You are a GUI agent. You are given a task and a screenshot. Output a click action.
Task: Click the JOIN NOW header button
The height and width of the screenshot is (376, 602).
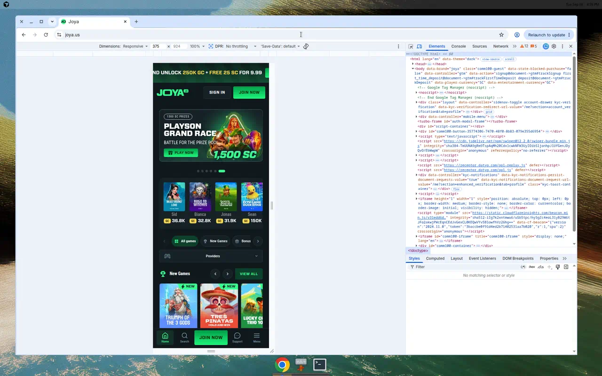pos(249,93)
